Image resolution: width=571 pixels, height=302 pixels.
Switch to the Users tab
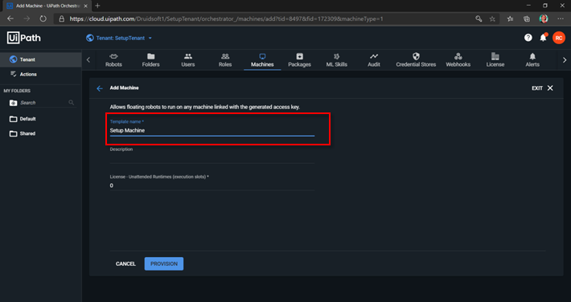(x=188, y=60)
